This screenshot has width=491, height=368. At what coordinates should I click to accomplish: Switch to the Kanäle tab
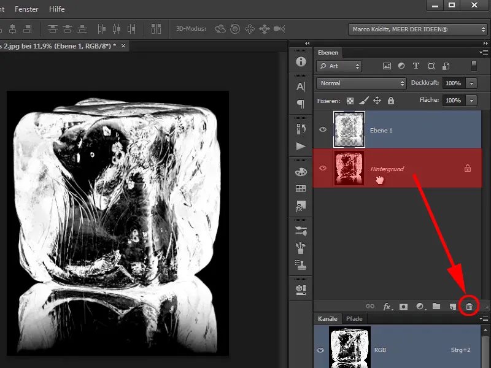pos(328,319)
